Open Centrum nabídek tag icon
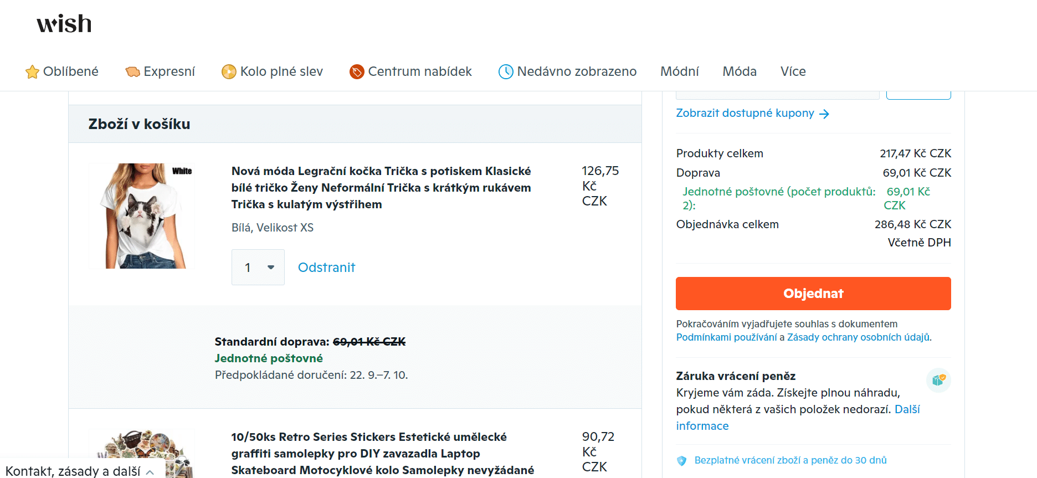 pos(357,72)
